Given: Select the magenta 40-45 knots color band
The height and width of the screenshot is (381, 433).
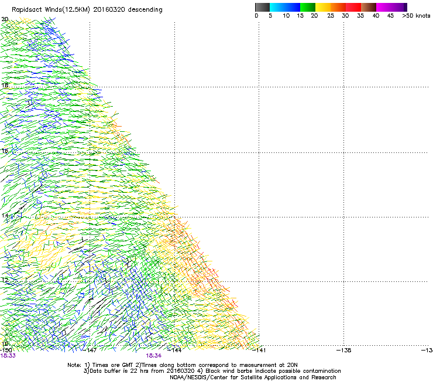Looking at the screenshot, I should [383, 7].
